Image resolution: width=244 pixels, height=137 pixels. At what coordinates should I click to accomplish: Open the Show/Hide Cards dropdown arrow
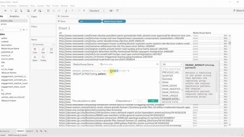pos(114,11)
